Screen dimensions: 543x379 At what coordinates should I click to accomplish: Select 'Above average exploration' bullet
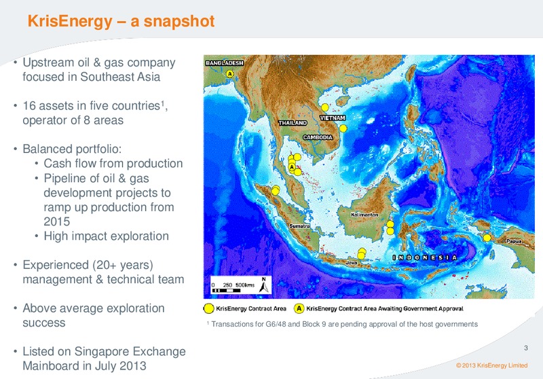94,308
